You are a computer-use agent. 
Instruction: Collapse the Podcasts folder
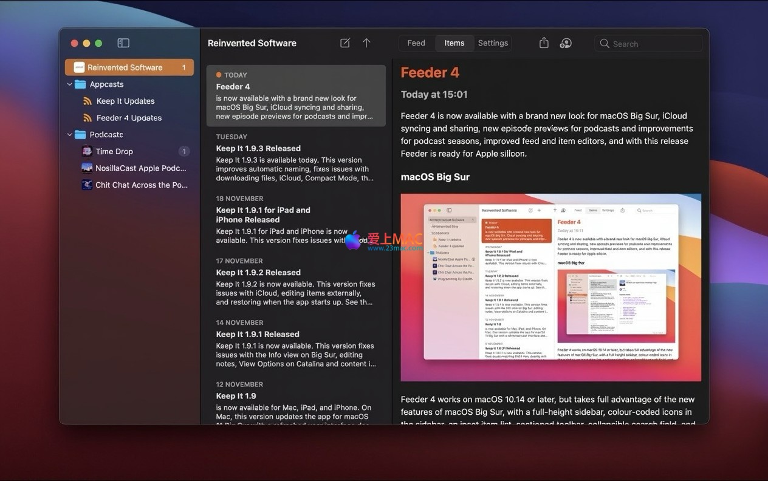click(70, 135)
